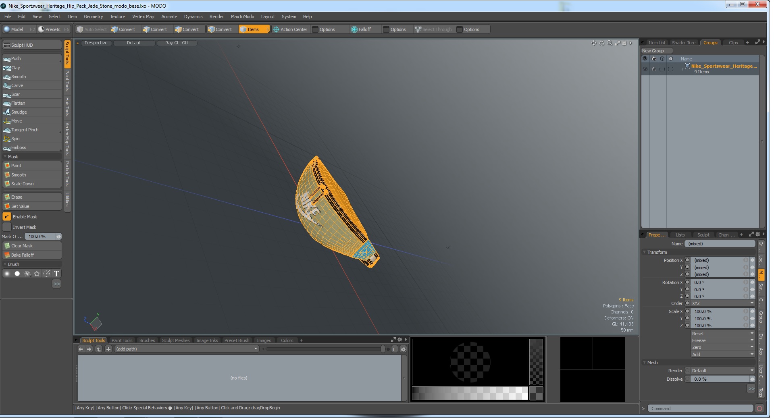Toggle the Falloff Options checkbox
Screen dimensions: 774x419
[386, 30]
